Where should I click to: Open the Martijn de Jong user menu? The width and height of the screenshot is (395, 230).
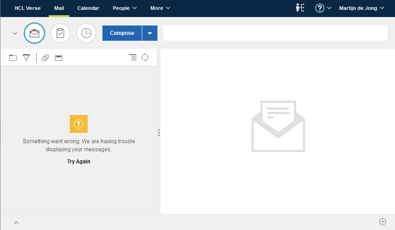pos(361,8)
